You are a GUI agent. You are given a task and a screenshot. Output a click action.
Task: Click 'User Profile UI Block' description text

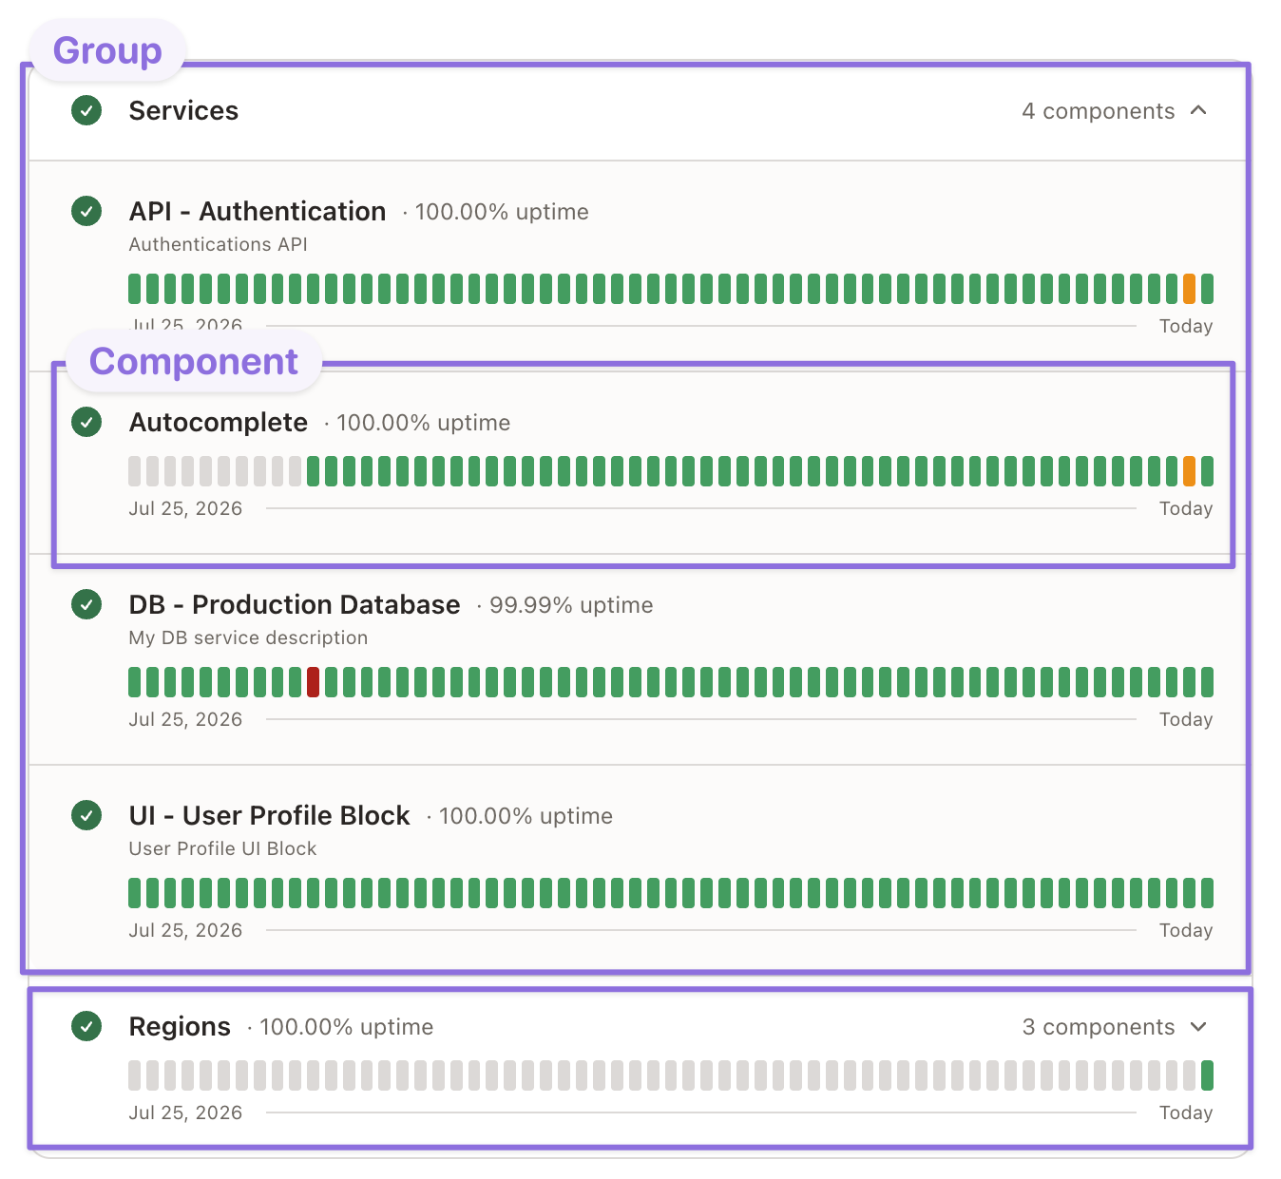click(x=222, y=848)
